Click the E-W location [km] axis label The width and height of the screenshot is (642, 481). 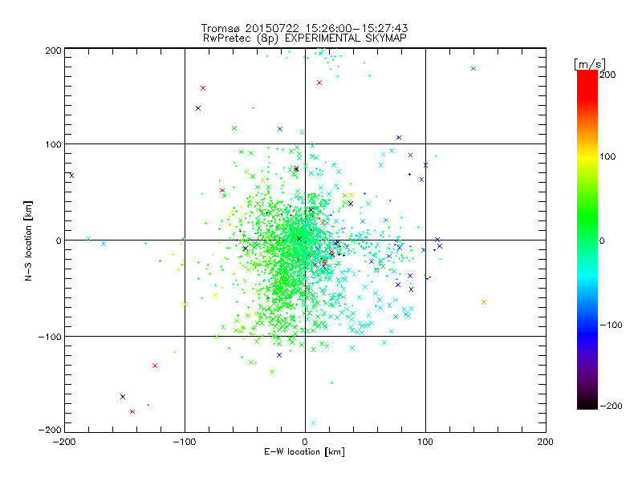304,452
